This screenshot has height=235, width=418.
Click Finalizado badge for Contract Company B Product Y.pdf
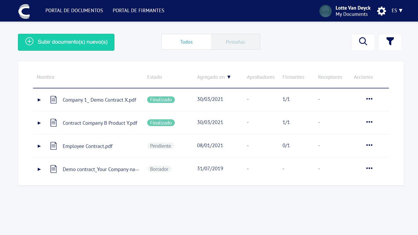(161, 123)
